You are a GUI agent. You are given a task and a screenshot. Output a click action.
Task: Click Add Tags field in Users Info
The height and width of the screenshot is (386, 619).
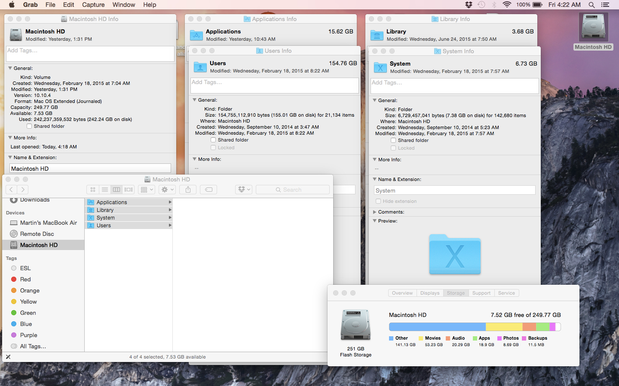(x=275, y=85)
